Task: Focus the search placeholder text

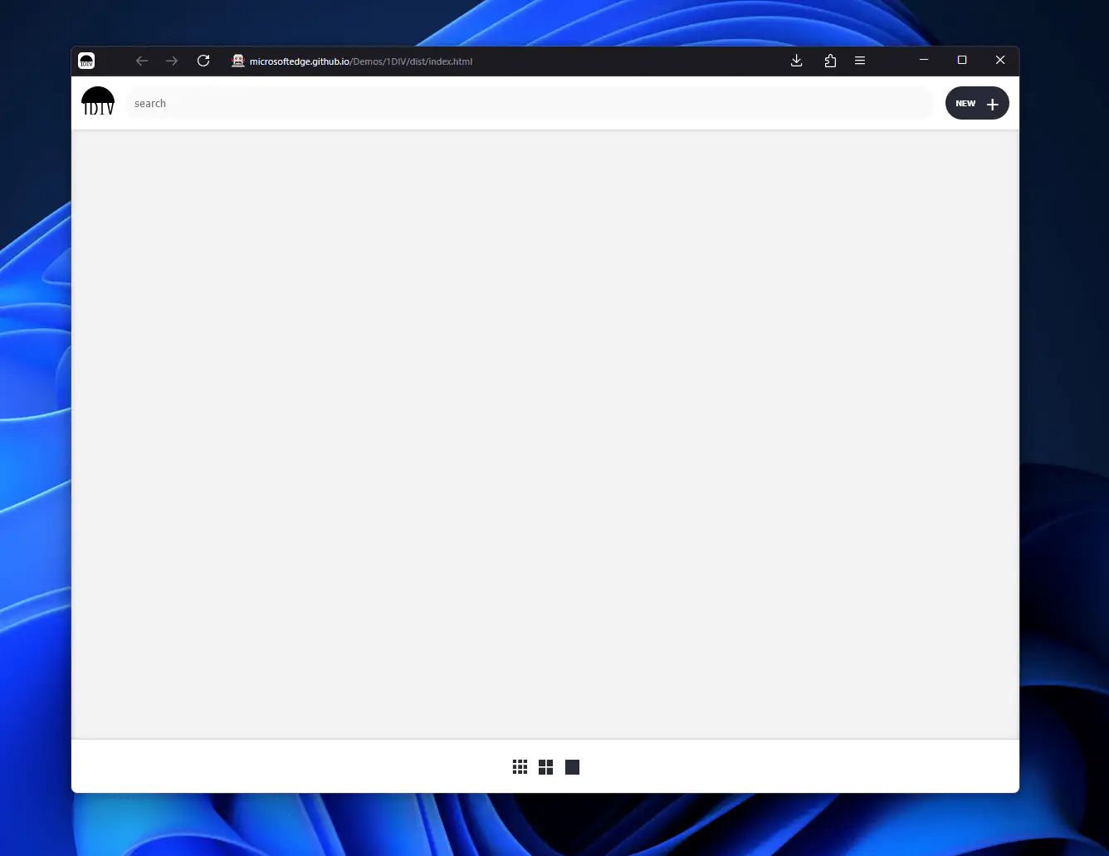Action: pyautogui.click(x=150, y=103)
